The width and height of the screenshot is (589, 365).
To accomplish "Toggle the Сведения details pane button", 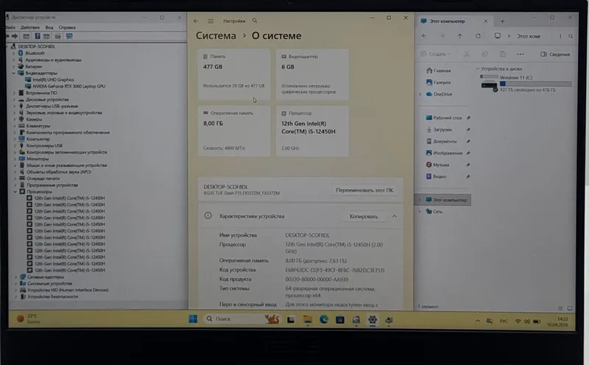I will pyautogui.click(x=555, y=54).
